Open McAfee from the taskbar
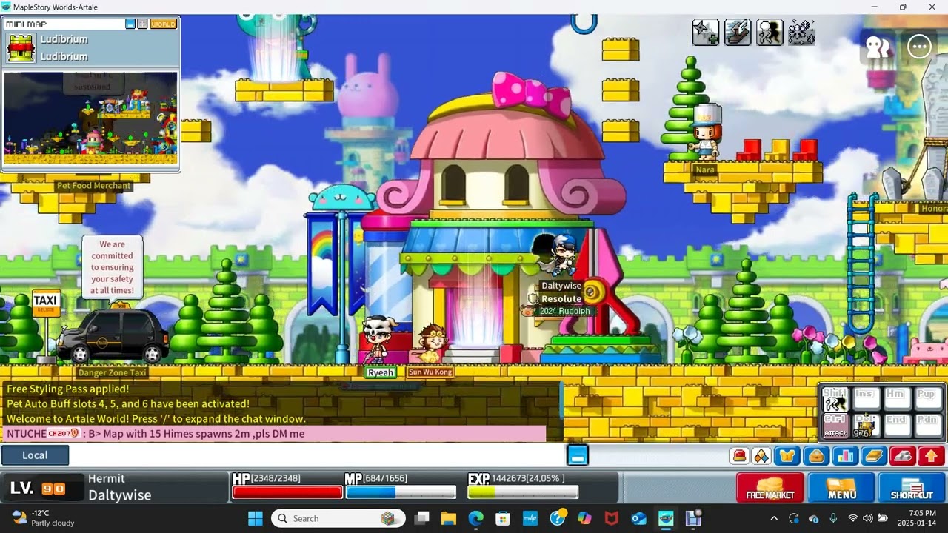Image resolution: width=948 pixels, height=533 pixels. click(x=611, y=518)
